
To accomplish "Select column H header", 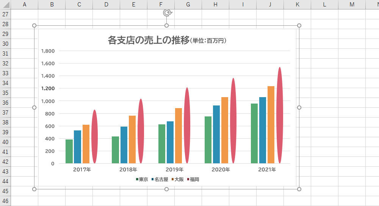I will point(216,5).
